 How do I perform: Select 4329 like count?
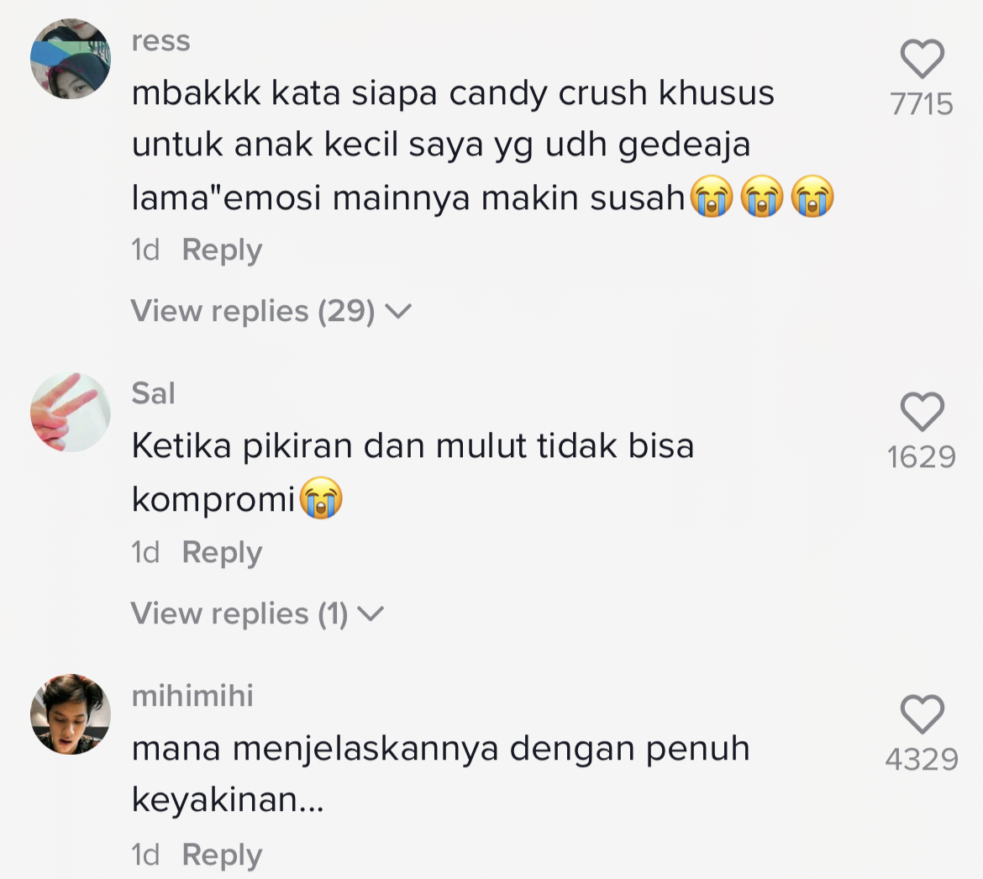coord(922,759)
